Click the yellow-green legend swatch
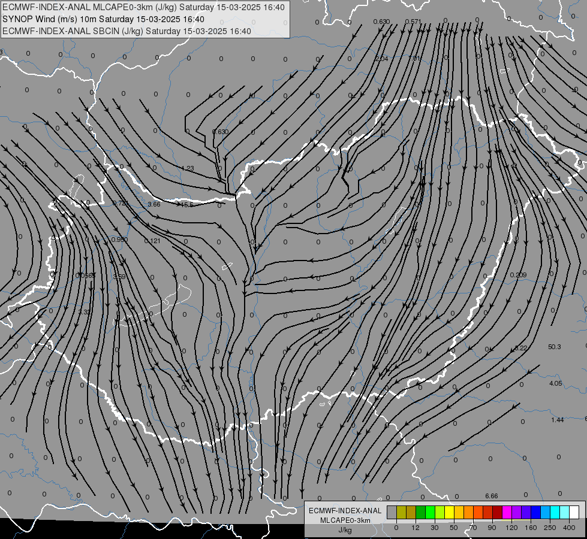This screenshot has height=539, width=587. tap(440, 512)
